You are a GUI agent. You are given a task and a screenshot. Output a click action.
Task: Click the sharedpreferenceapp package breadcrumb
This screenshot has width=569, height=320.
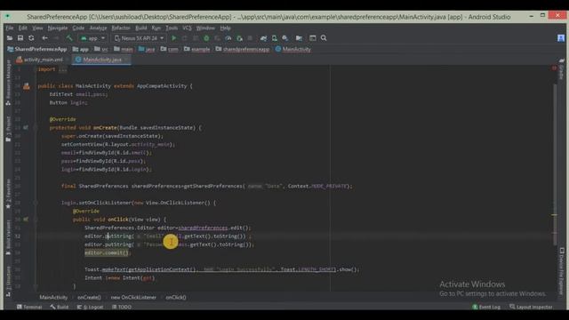(x=243, y=50)
